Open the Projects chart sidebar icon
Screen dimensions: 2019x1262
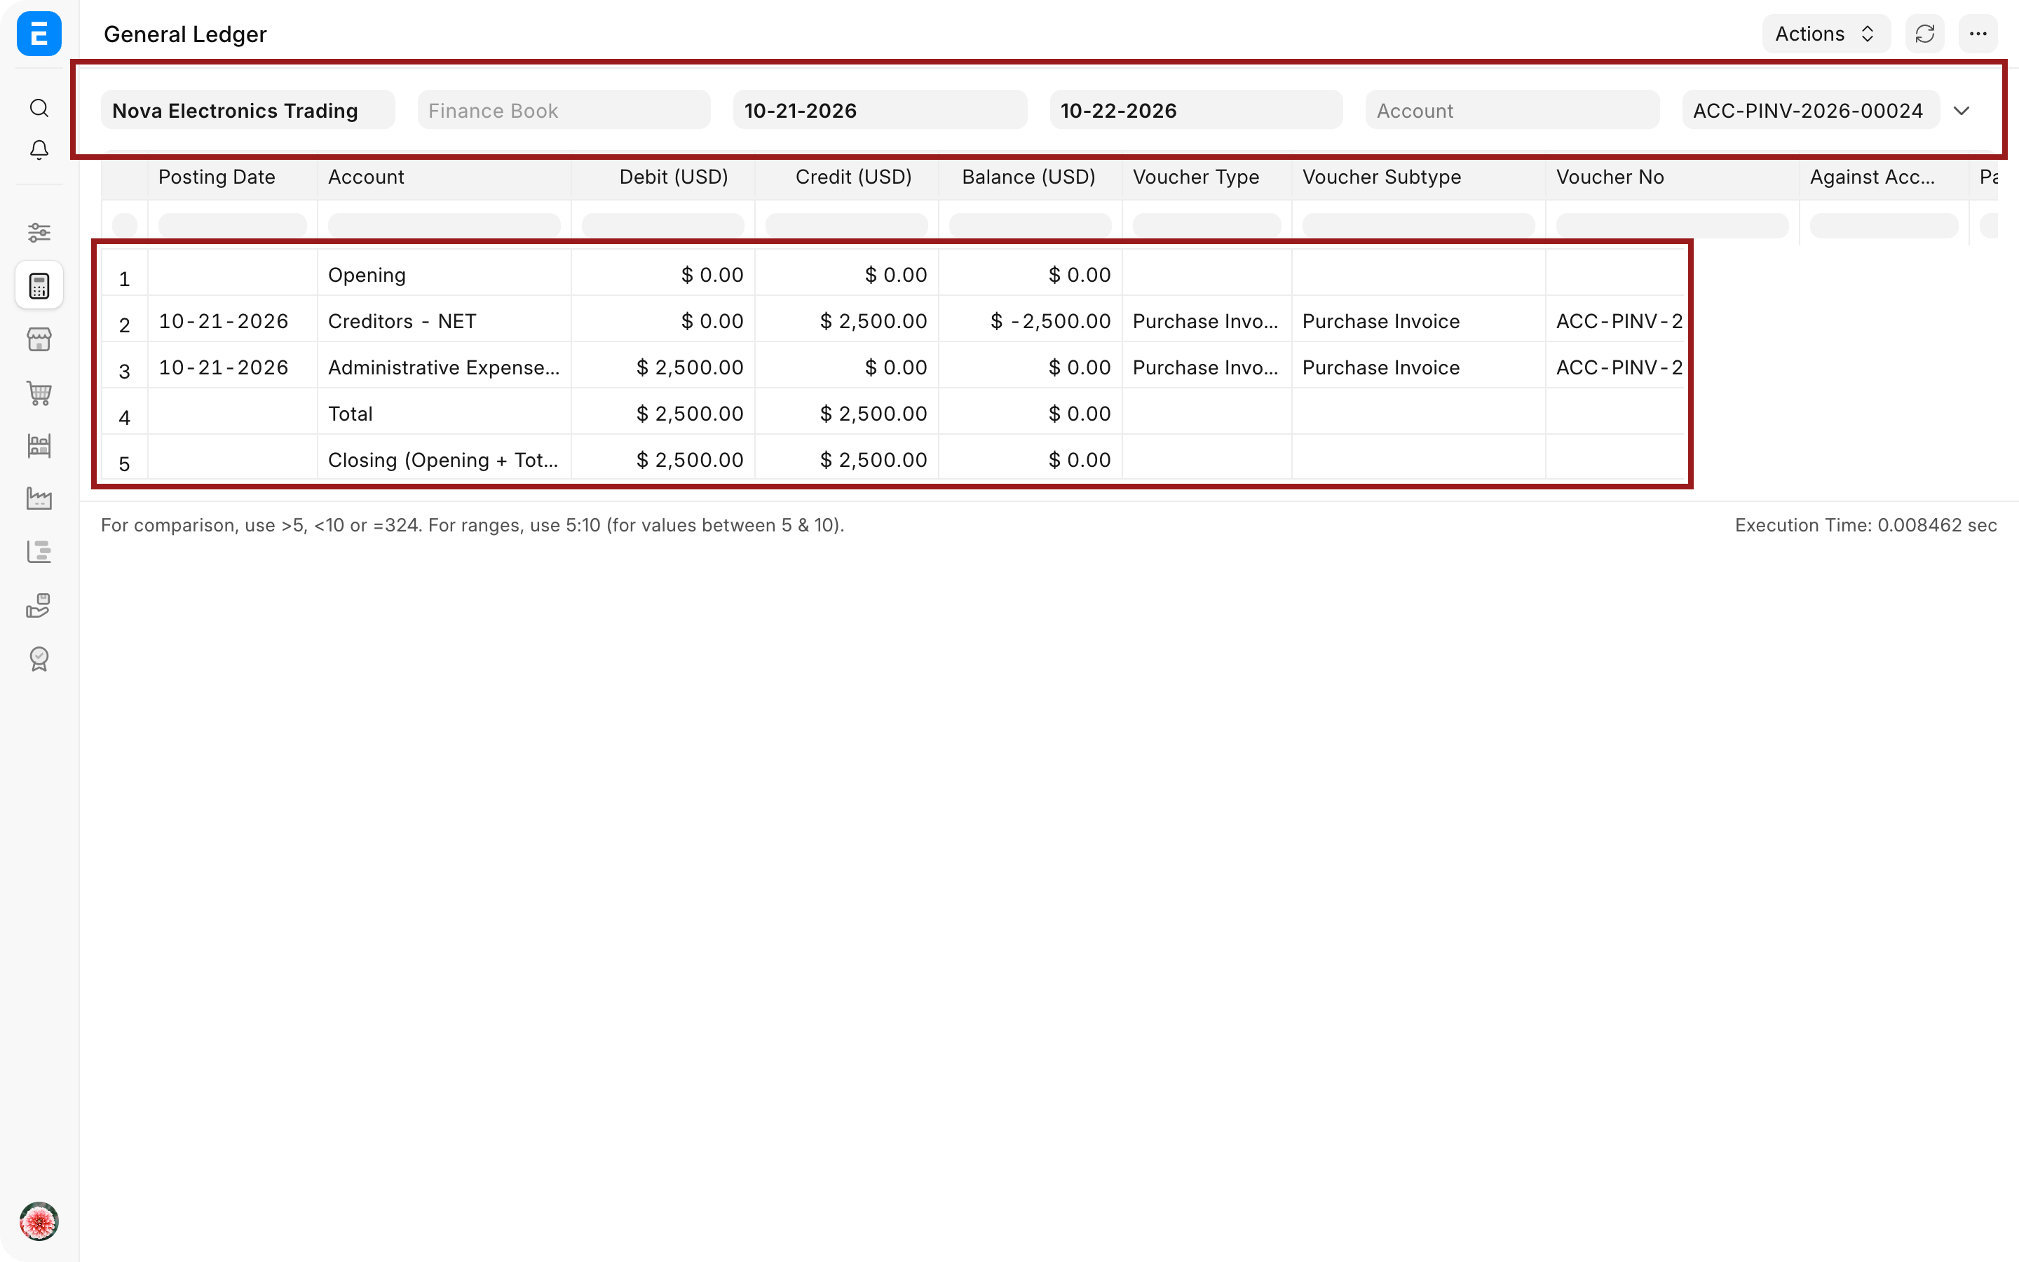click(x=39, y=552)
